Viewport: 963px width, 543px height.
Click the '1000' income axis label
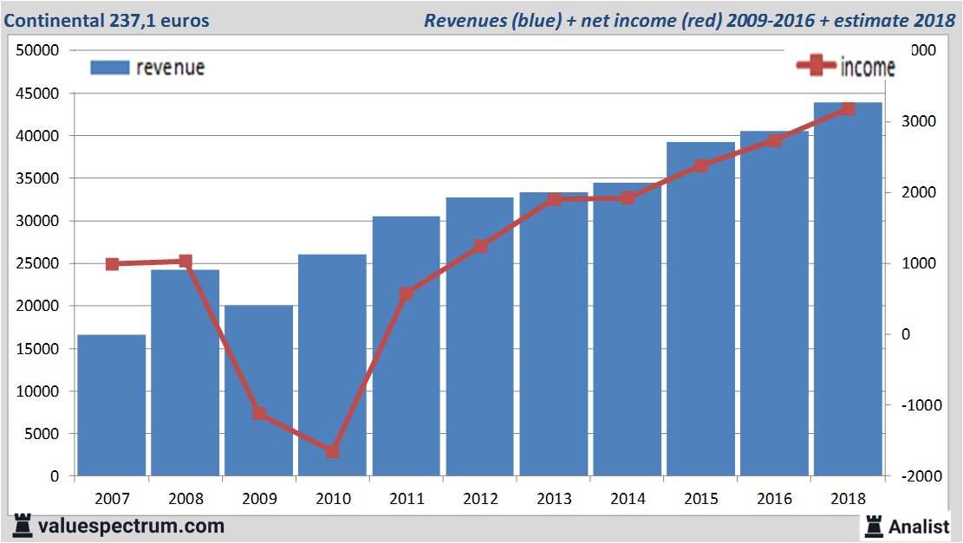[x=919, y=263]
